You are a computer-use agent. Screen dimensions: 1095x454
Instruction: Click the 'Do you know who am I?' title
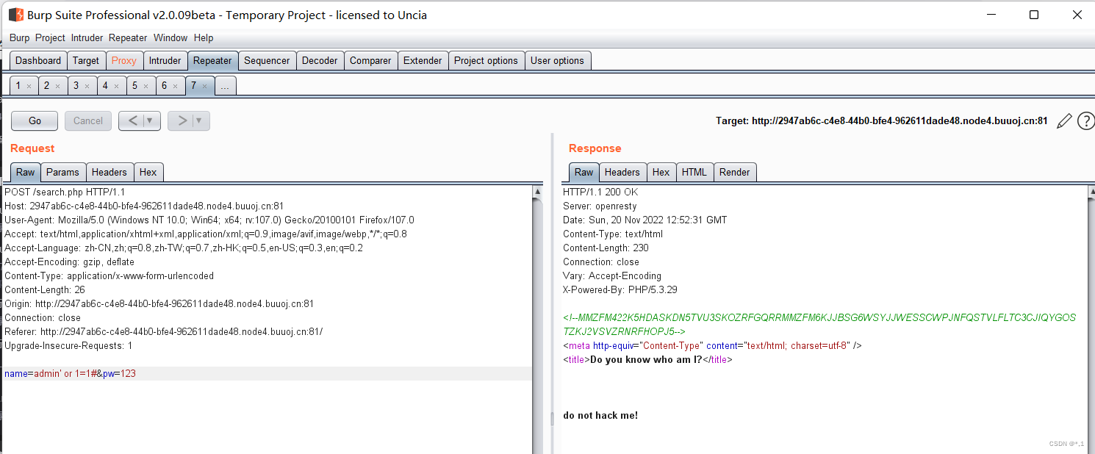646,360
